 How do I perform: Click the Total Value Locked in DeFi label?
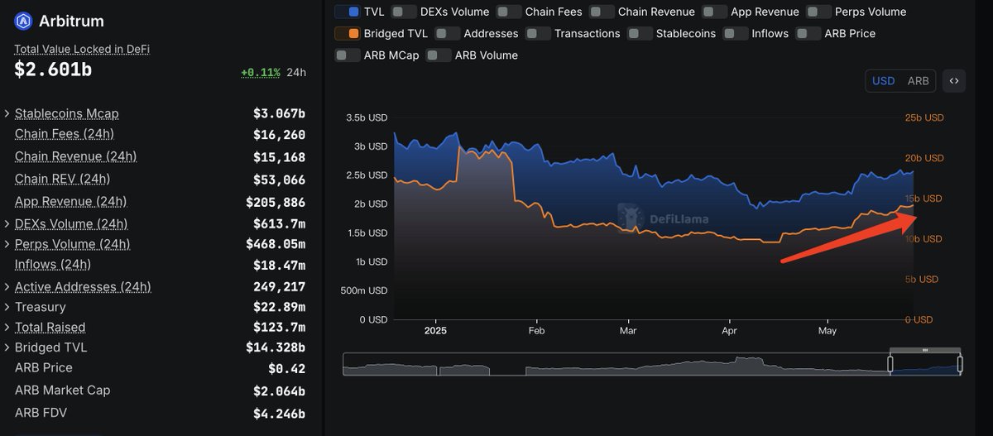[82, 50]
